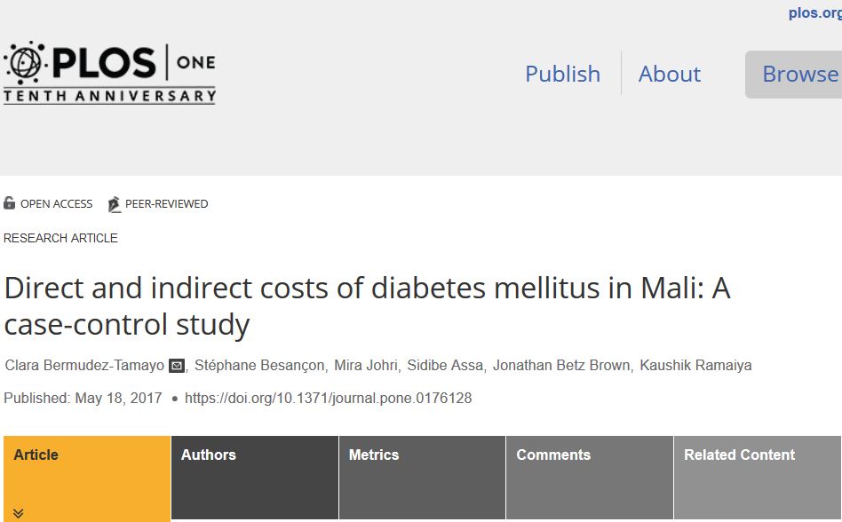The width and height of the screenshot is (842, 522).
Task: Switch to the Authors tab
Action: coord(254,455)
